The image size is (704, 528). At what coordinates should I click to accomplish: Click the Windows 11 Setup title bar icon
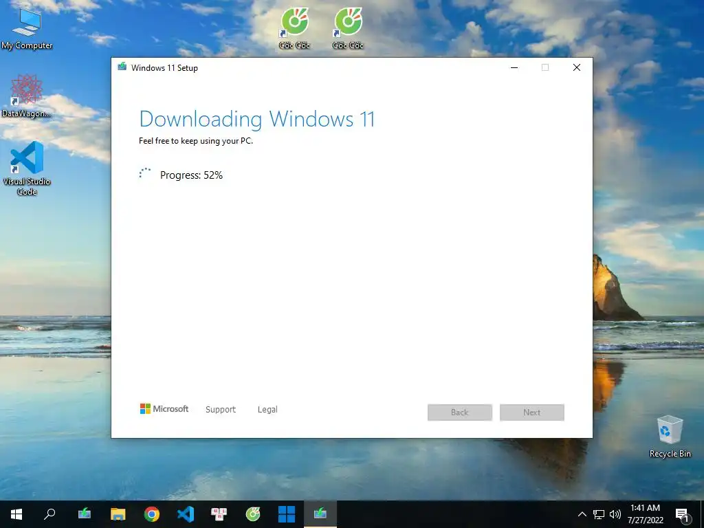122,67
